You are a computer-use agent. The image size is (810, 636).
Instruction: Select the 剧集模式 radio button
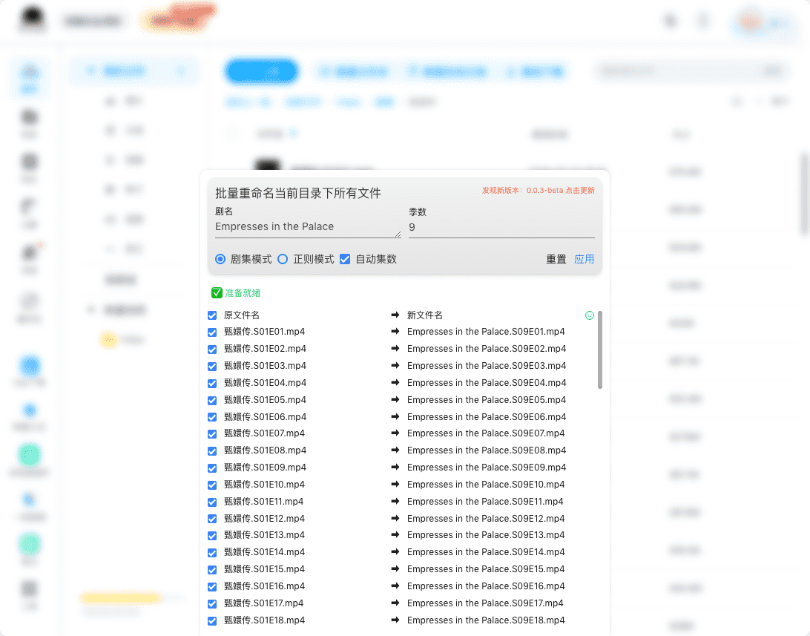click(x=220, y=259)
